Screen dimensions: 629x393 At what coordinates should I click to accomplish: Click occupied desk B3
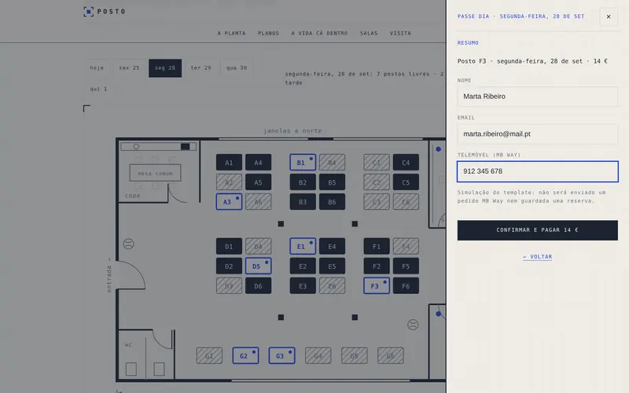303,202
